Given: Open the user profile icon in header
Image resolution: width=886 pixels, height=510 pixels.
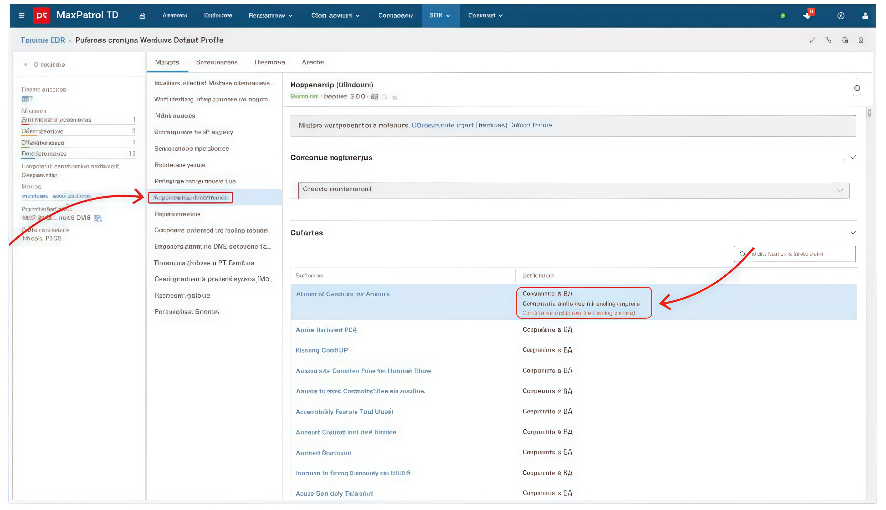Looking at the screenshot, I should (x=865, y=16).
